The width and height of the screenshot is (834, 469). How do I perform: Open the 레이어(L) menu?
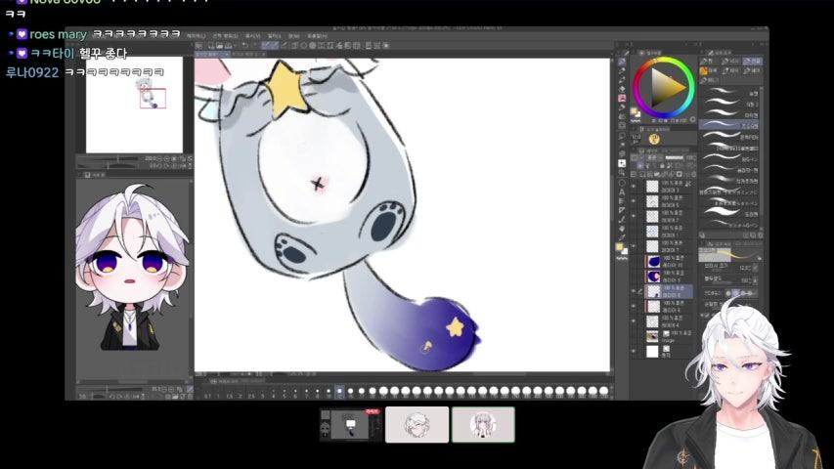coord(197,36)
